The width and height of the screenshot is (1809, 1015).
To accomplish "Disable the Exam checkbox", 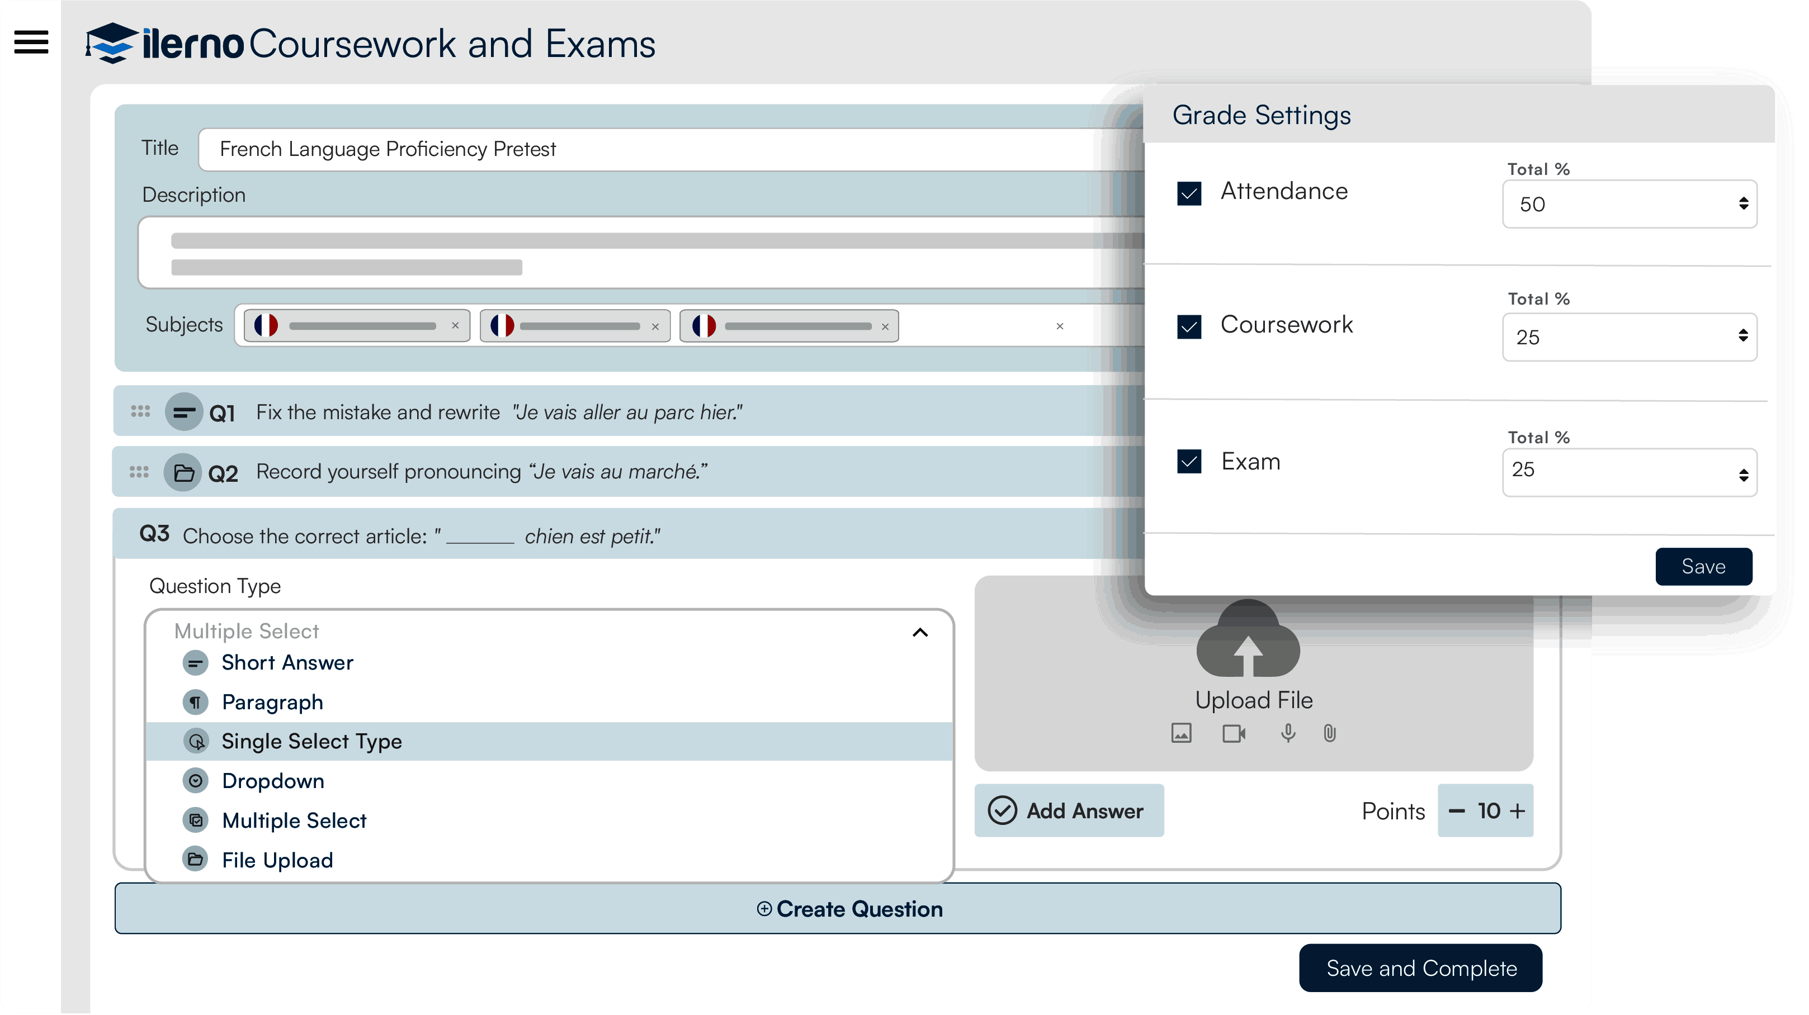I will [1189, 461].
